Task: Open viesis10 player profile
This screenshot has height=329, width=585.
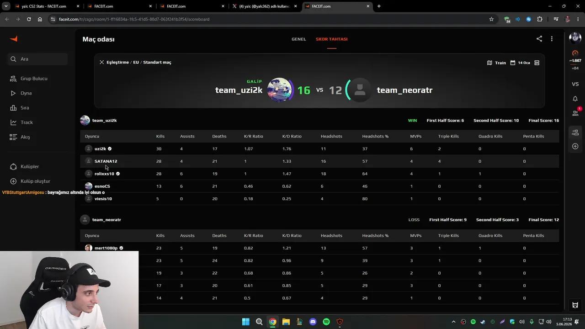Action: [x=103, y=199]
